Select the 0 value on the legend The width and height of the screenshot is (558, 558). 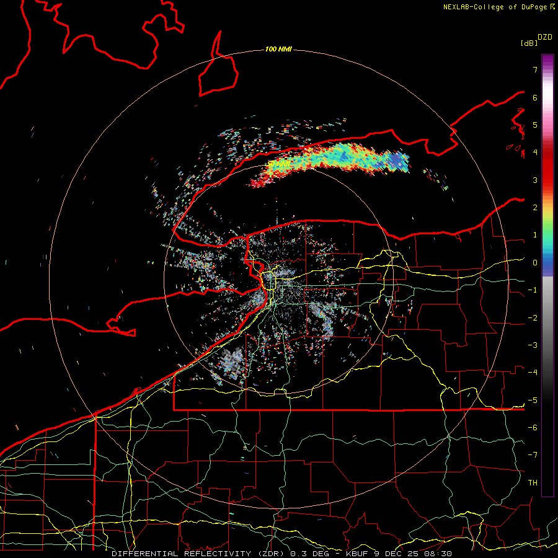(x=535, y=263)
